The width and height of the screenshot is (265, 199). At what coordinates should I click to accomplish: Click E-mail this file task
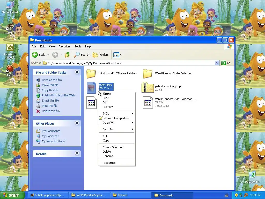[50, 101]
